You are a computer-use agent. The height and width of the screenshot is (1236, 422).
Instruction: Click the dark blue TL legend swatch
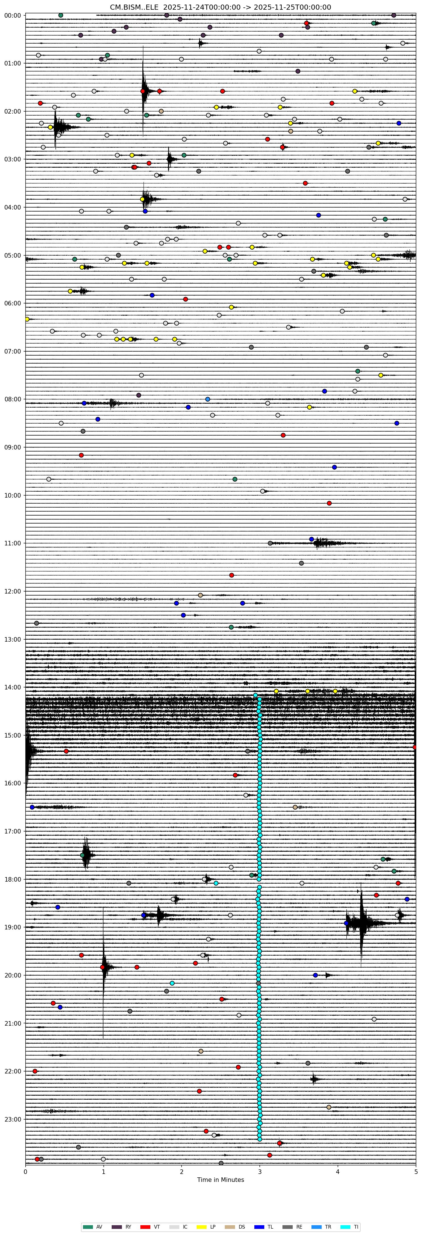259,1227
